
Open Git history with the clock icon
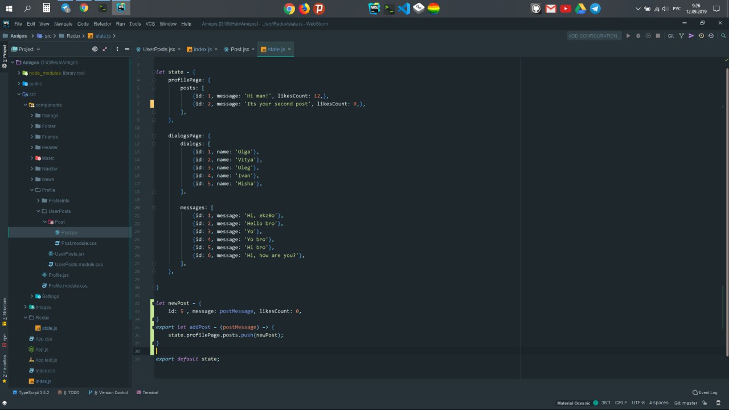701,36
